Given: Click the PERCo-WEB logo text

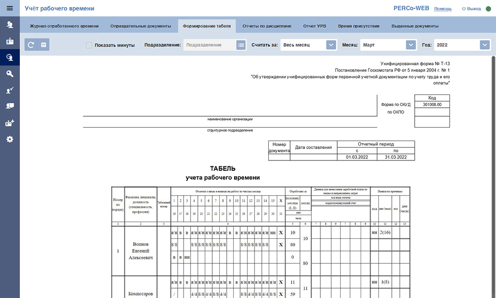Looking at the screenshot, I should tap(411, 8).
